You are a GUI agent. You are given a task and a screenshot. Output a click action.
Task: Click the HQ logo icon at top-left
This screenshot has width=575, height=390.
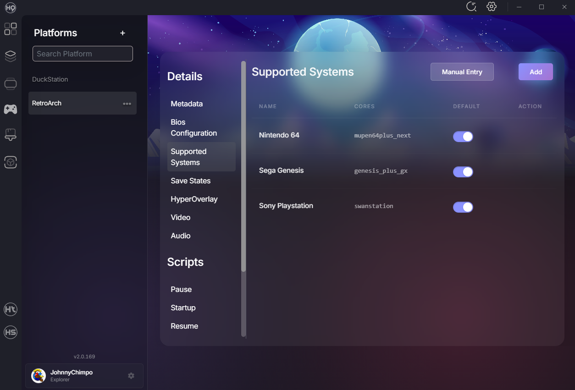point(11,7)
